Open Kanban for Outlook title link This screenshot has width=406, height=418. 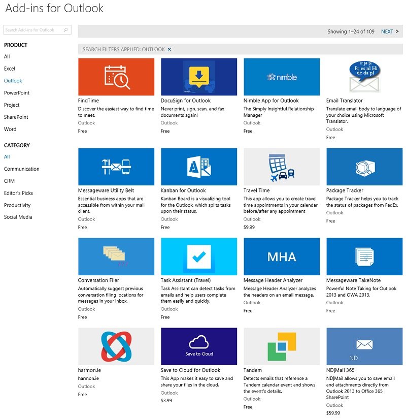tap(183, 190)
